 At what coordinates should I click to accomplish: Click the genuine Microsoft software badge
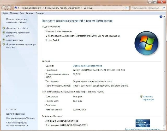click(143, 123)
